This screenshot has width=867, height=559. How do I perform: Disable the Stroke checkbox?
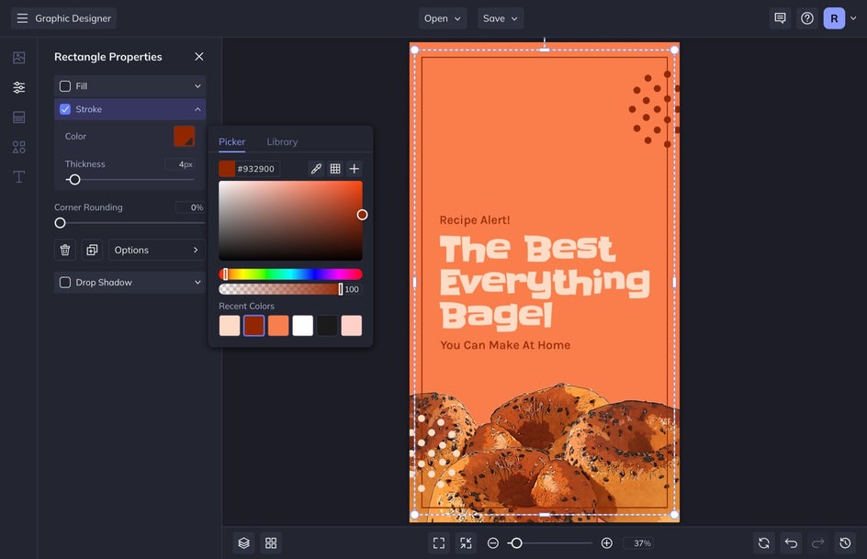point(65,109)
